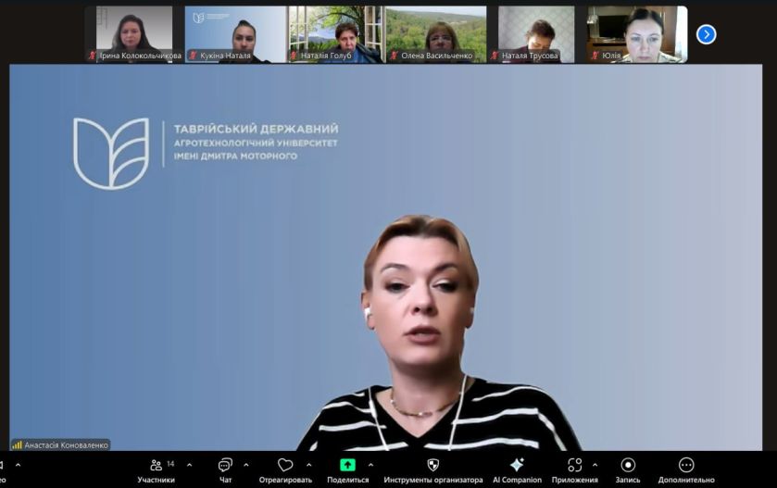Open the Дополнительно more options icon
Viewport: 777px width, 488px height.
pyautogui.click(x=686, y=465)
